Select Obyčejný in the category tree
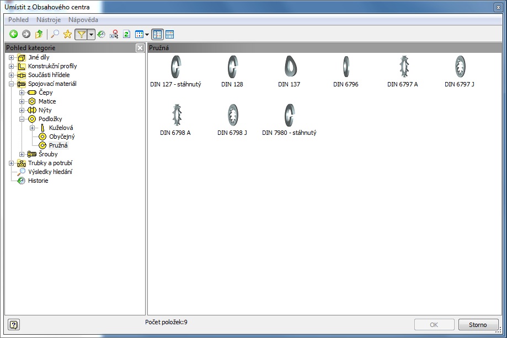The width and height of the screenshot is (507, 338). [x=62, y=137]
